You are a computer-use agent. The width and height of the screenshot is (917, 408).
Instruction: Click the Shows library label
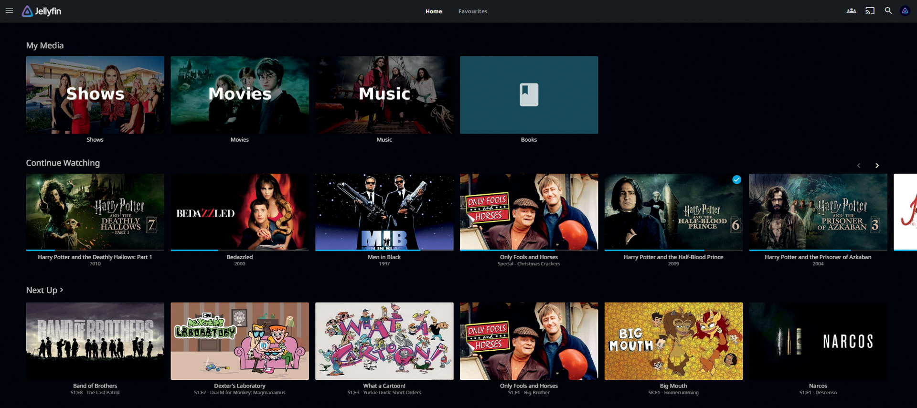click(95, 140)
